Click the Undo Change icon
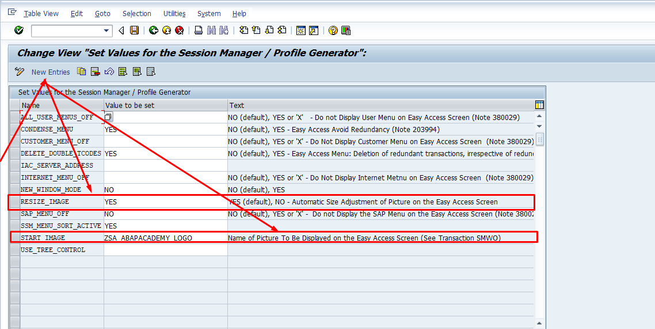Screen dimensions: 655x329 click(109, 72)
